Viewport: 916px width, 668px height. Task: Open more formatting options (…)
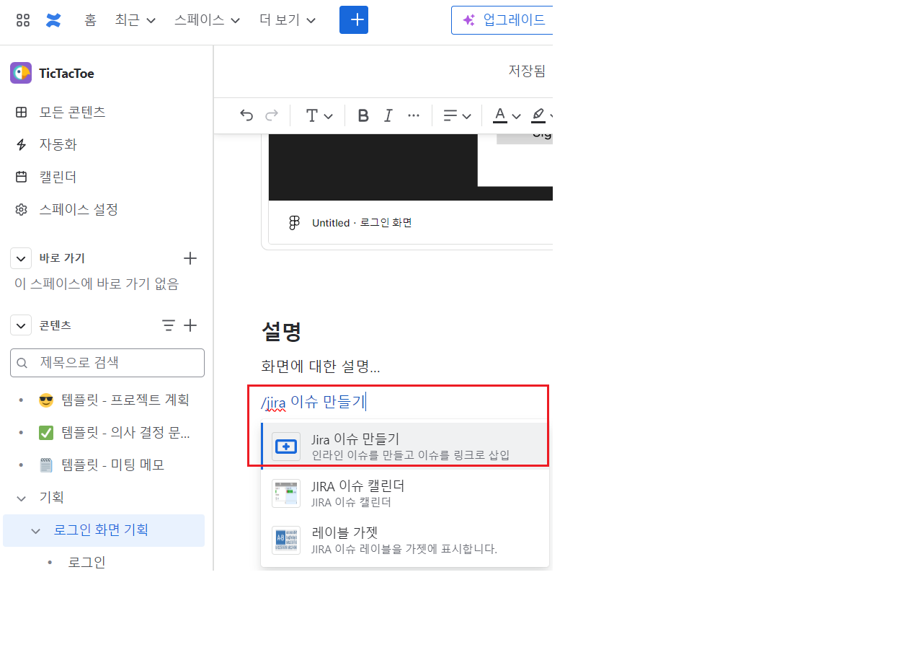pos(414,115)
